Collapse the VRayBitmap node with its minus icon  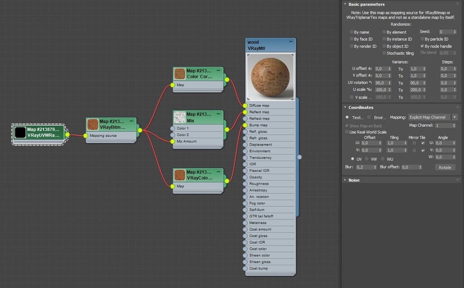coord(132,120)
